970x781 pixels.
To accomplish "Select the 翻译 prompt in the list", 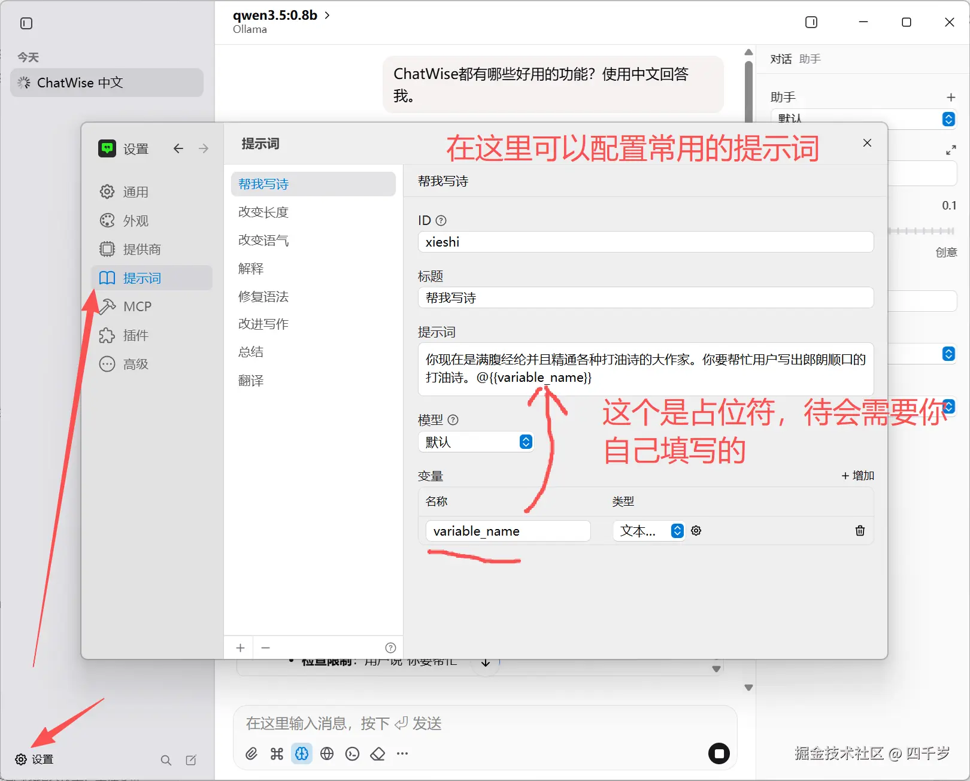I will 251,380.
